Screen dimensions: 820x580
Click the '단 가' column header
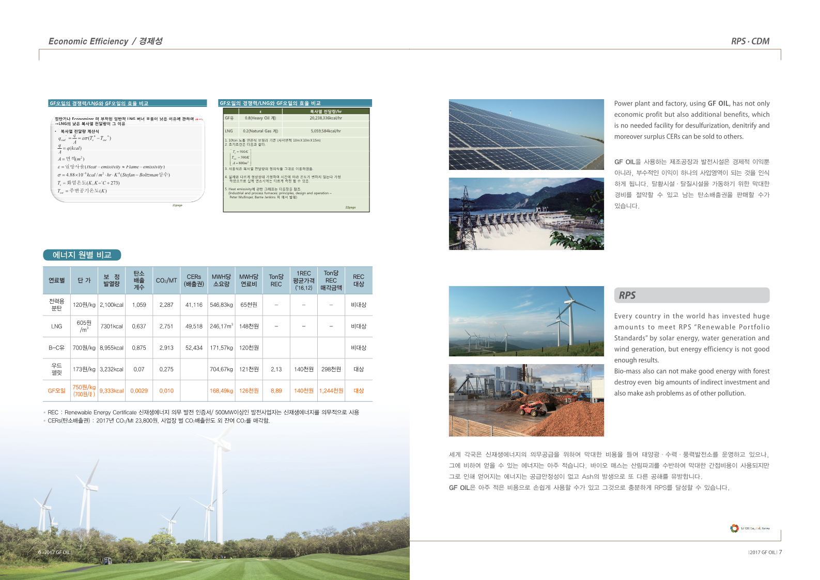click(x=84, y=280)
